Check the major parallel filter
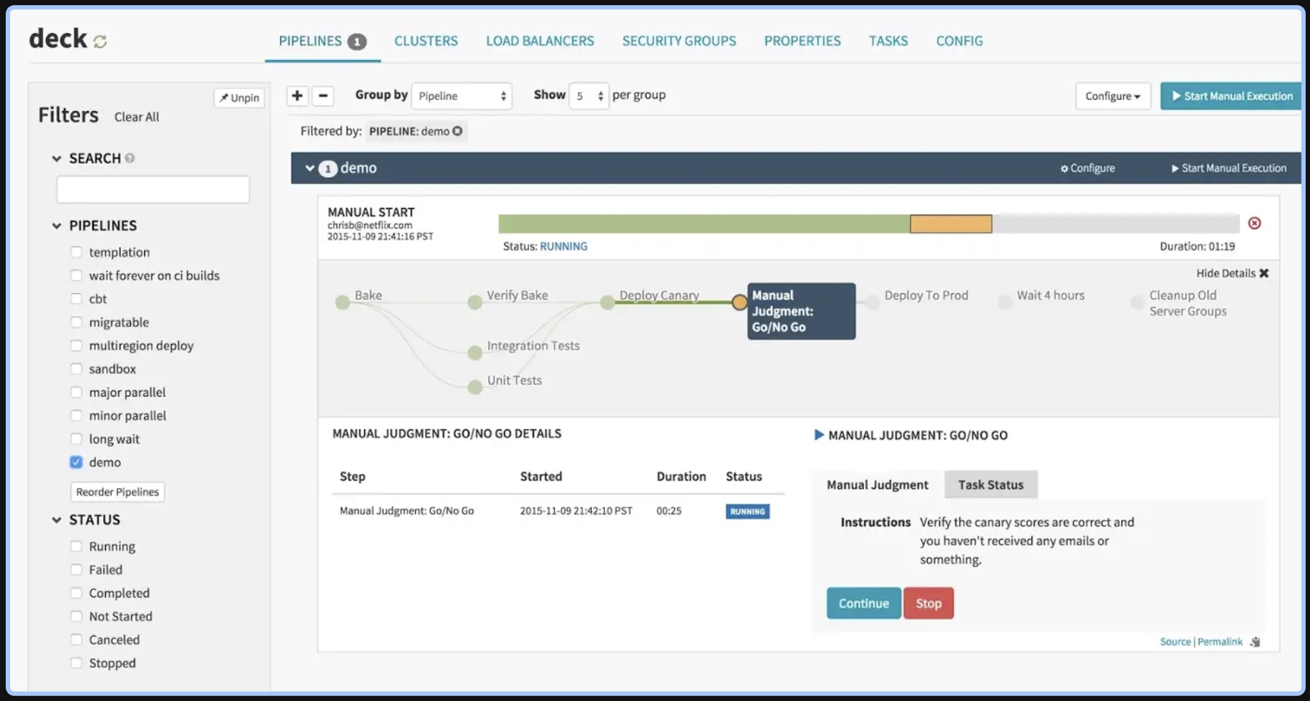The height and width of the screenshot is (701, 1310). (76, 392)
